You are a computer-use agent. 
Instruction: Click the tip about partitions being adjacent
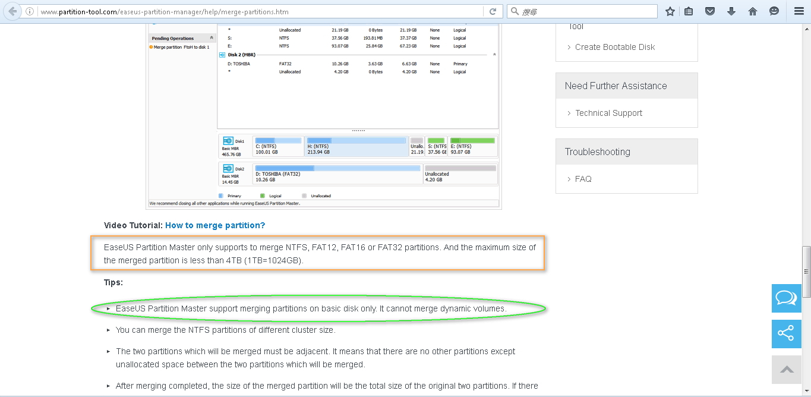pyautogui.click(x=315, y=358)
